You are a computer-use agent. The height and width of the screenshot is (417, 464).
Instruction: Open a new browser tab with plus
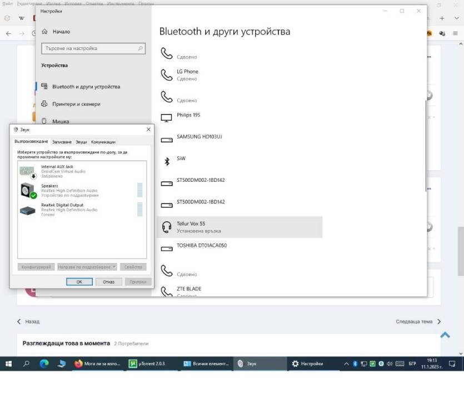(442, 18)
